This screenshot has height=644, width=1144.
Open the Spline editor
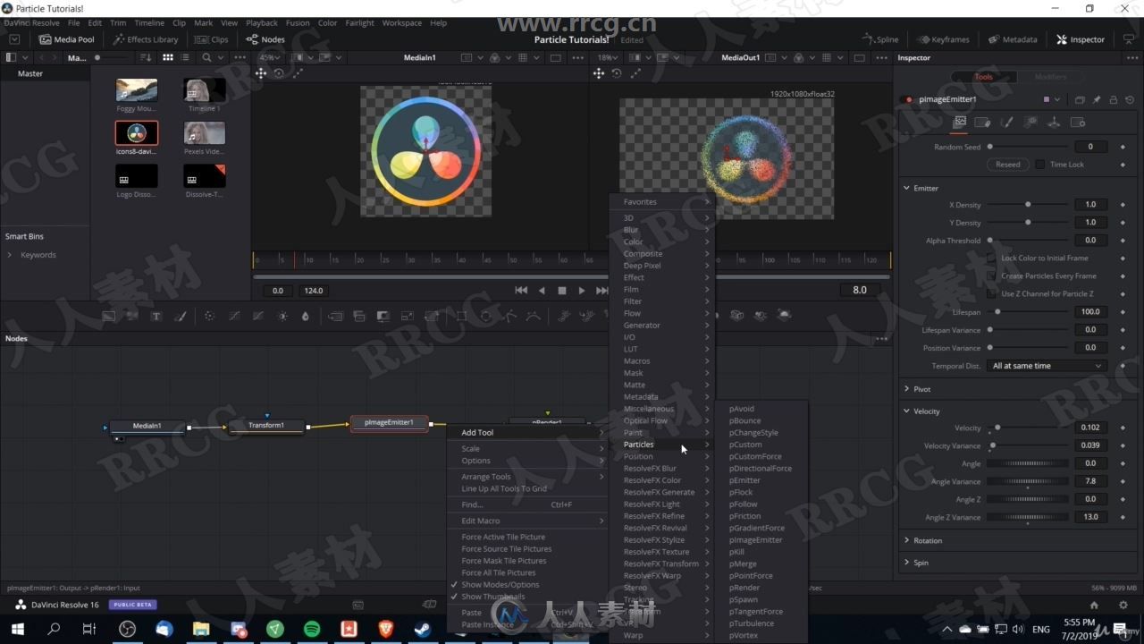pyautogui.click(x=880, y=39)
